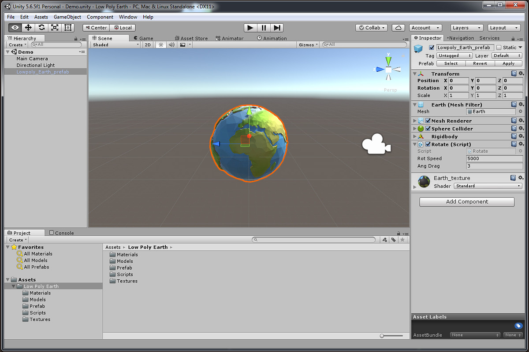Disable the Rotate Script checkbox

pyautogui.click(x=428, y=144)
